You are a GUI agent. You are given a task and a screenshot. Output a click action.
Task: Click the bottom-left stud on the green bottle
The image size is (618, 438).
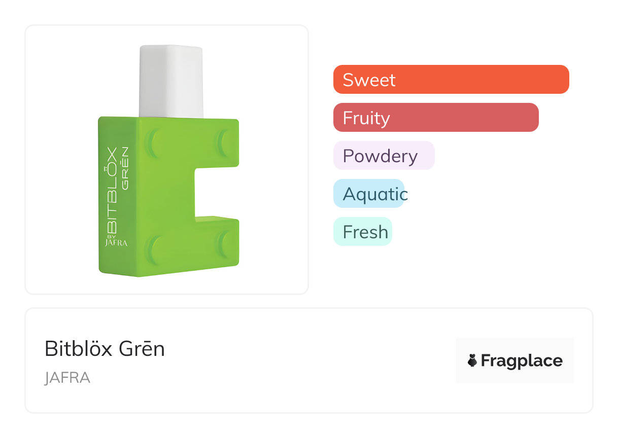[x=153, y=248]
